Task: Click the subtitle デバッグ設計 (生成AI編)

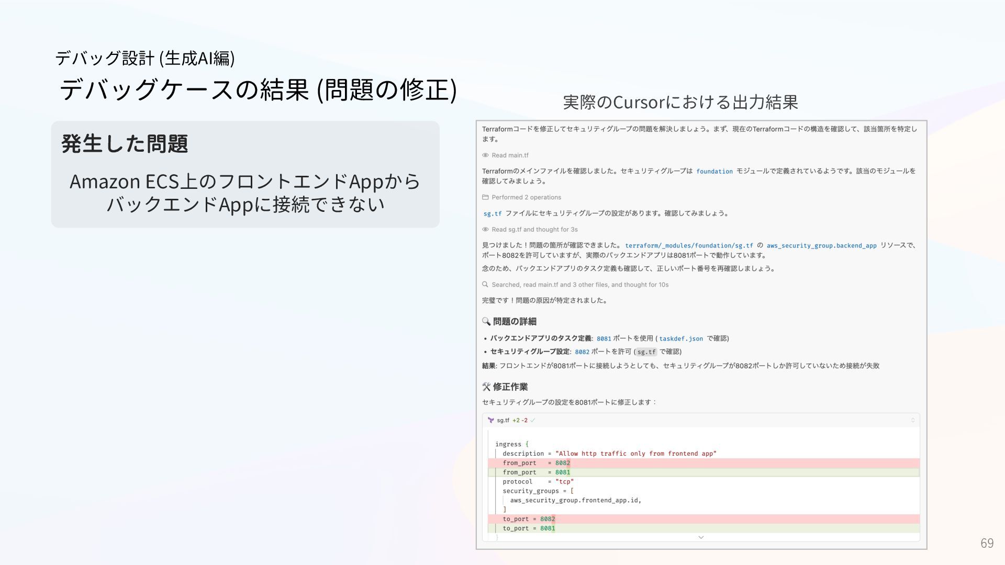Action: [x=145, y=58]
